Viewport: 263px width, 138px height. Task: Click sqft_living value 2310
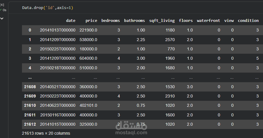[x=170, y=96]
